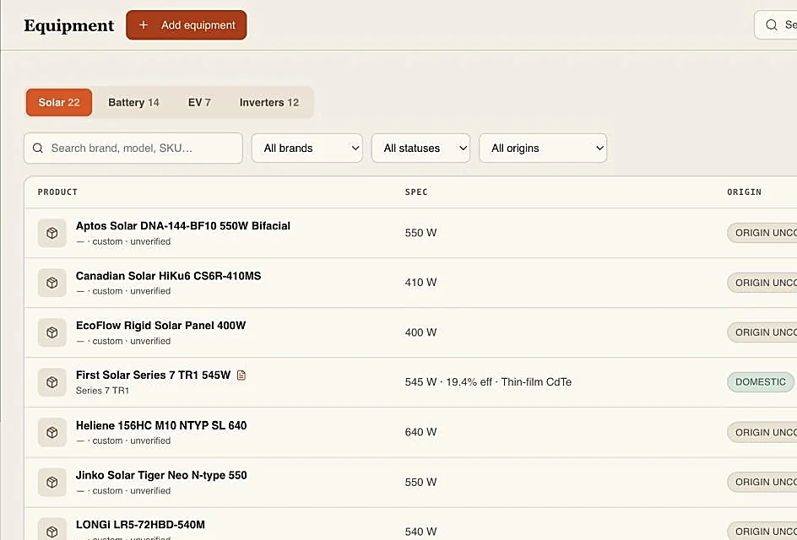Open Canadian Solar HiKu6 CS6R-410MS

[168, 276]
